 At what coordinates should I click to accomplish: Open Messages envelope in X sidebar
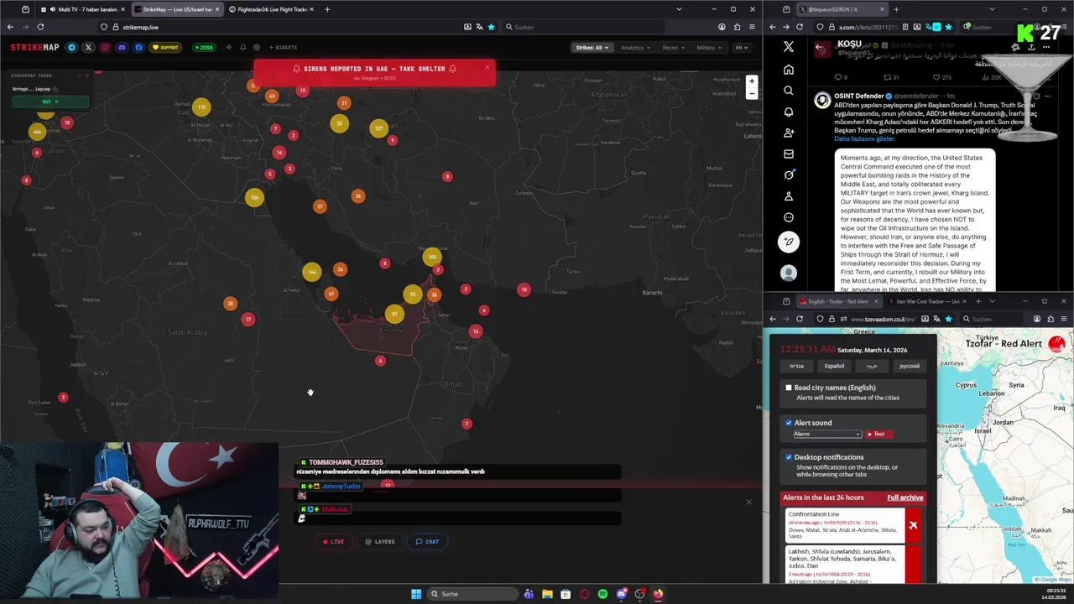tap(788, 154)
